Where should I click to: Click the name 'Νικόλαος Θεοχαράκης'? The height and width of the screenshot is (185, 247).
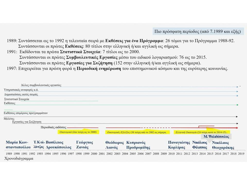coord(223,145)
